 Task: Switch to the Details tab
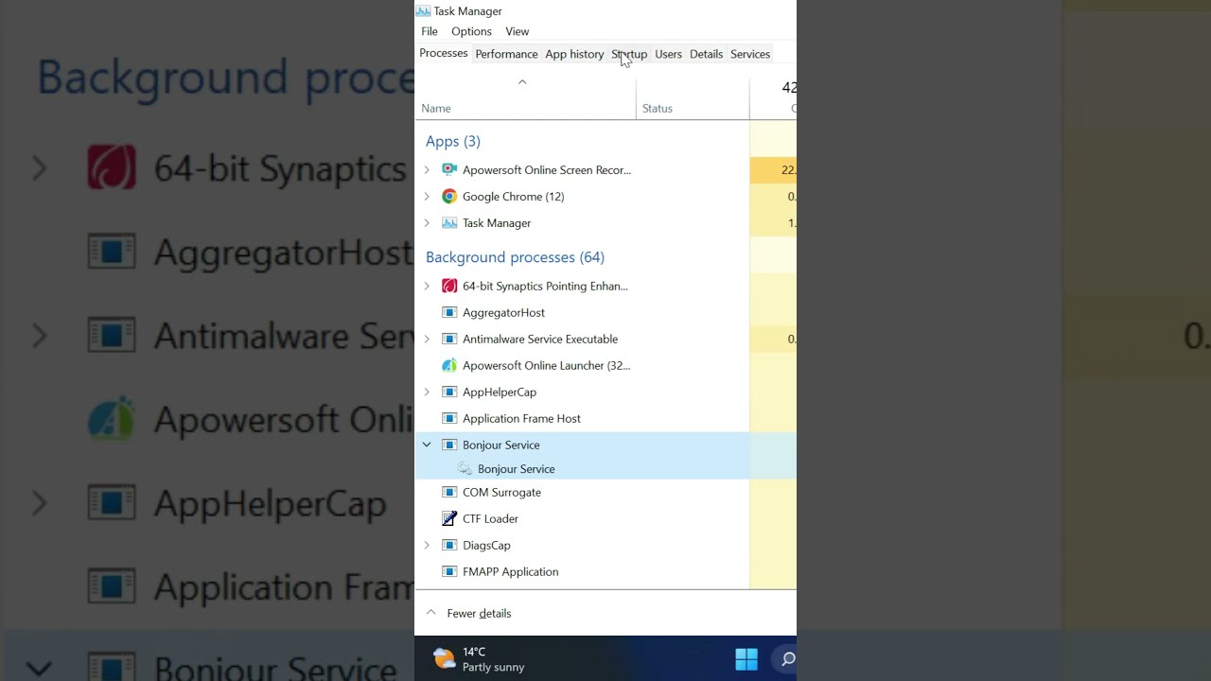pyautogui.click(x=706, y=54)
